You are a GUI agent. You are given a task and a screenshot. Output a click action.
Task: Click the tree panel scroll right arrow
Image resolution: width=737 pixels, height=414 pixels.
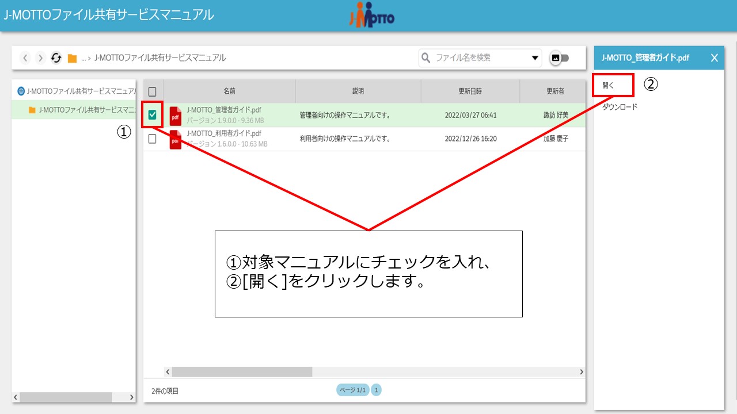131,397
